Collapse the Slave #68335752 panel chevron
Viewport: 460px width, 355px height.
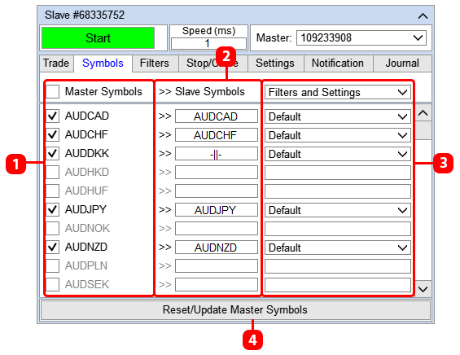(x=423, y=15)
